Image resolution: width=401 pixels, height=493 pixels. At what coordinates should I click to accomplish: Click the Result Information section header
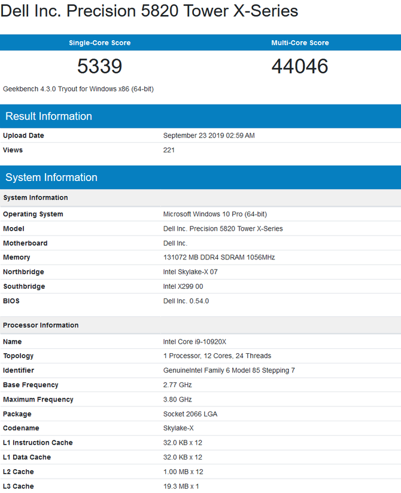click(x=200, y=116)
